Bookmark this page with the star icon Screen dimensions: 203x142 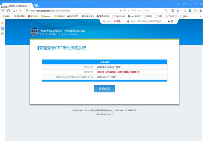click(x=125, y=11)
